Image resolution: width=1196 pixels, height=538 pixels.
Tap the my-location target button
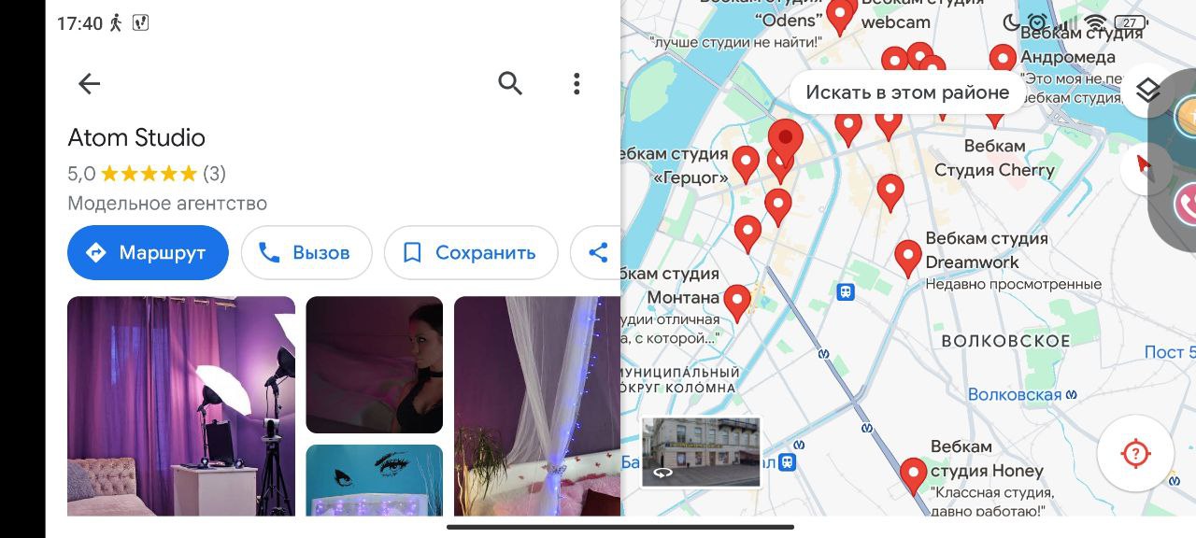click(x=1135, y=454)
